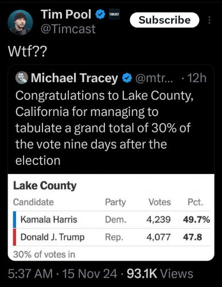The image size is (222, 287).
Task: Open Michael Tracey's display name link
Action: [75, 78]
